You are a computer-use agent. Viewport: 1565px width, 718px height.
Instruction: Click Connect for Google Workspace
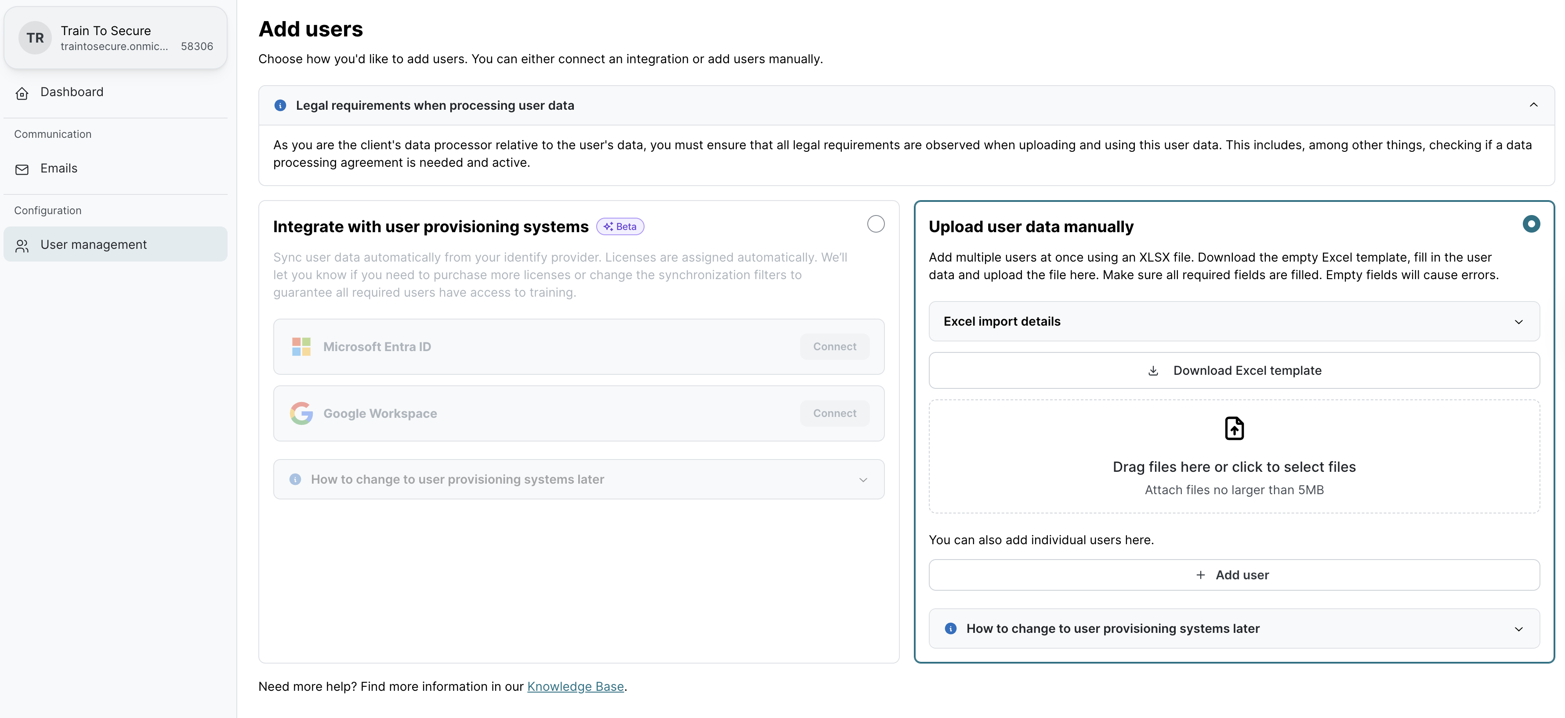tap(834, 413)
